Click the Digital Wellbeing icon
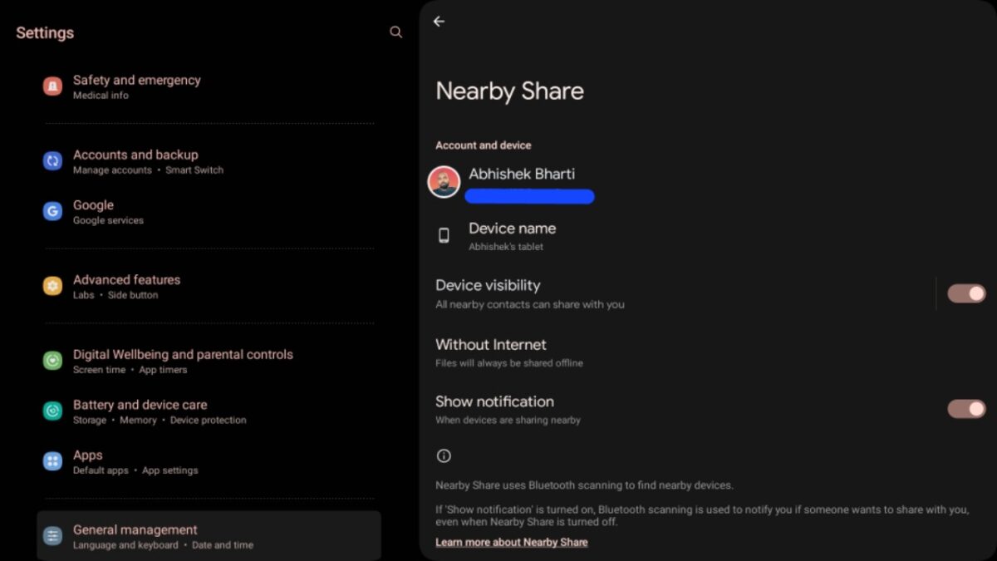This screenshot has height=561, width=997. coord(52,361)
